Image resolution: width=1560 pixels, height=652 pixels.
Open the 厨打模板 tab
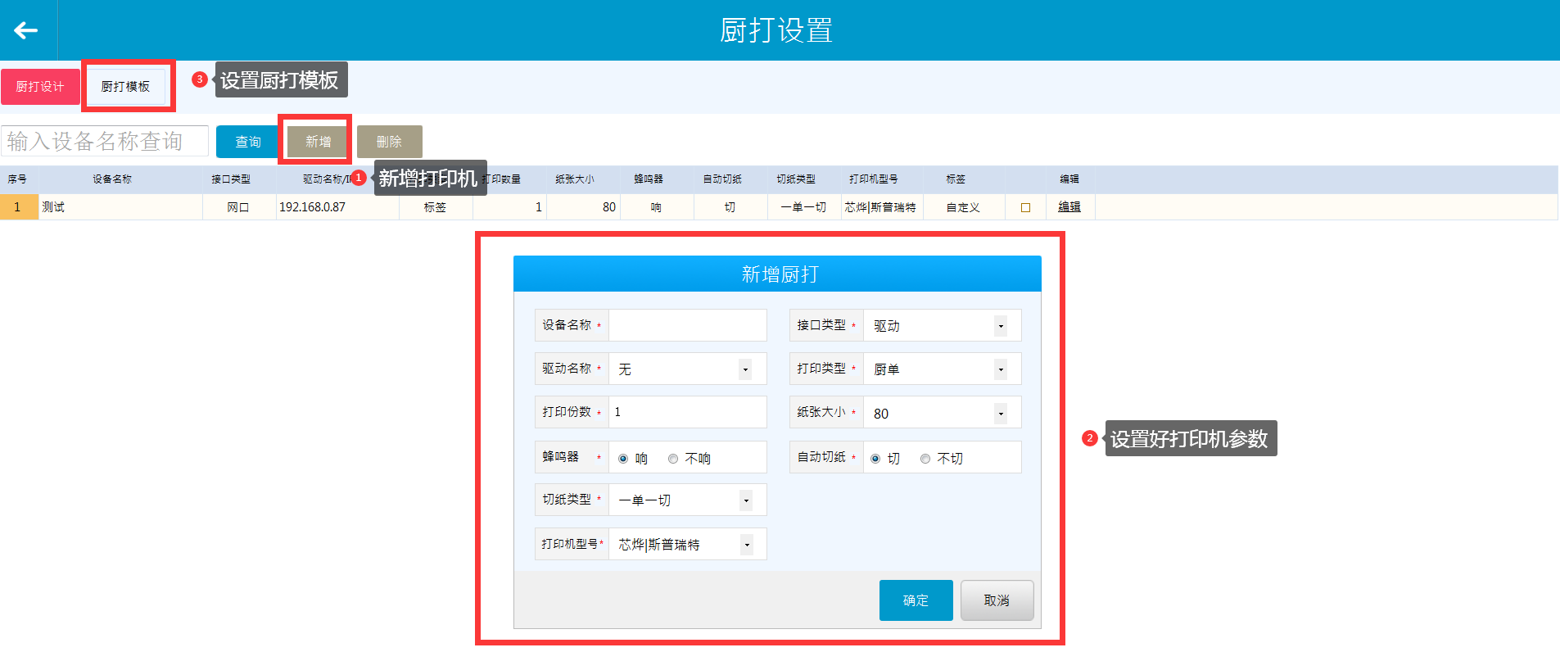(126, 87)
